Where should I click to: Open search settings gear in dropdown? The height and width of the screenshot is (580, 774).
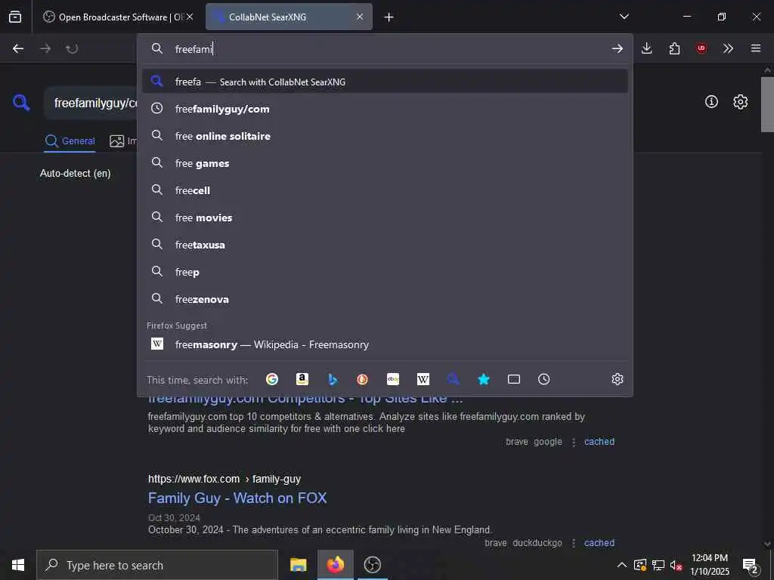(x=618, y=379)
